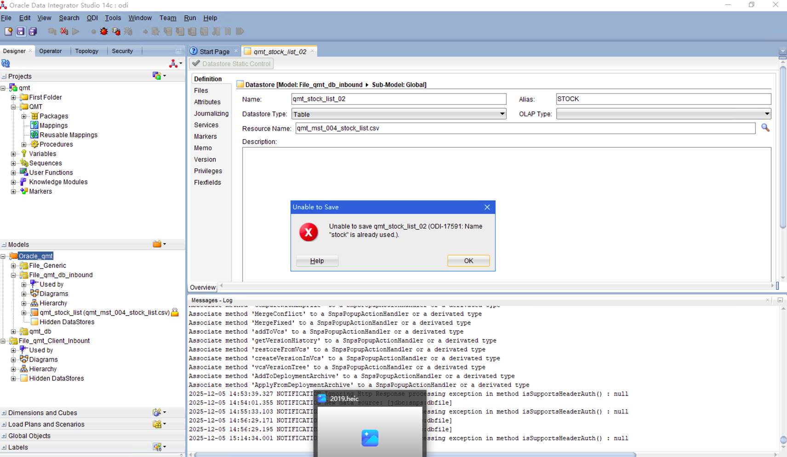Open the Start Page editor tab
787x457 pixels.
214,51
